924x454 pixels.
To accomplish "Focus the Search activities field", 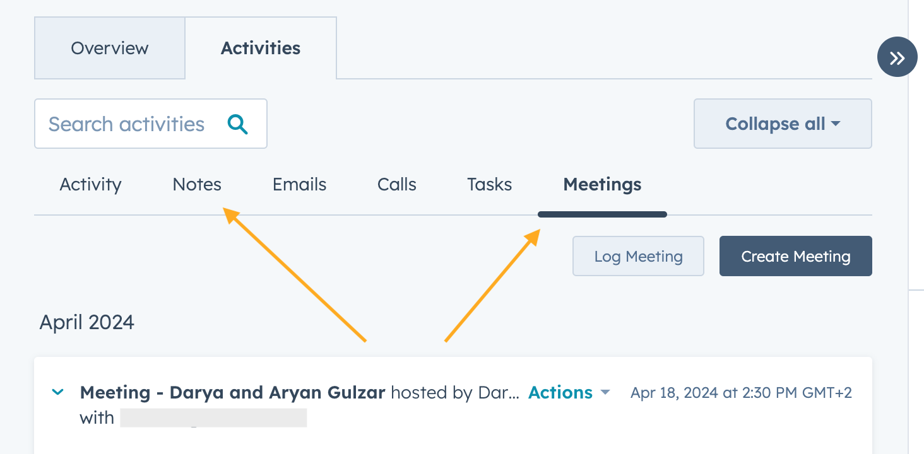I will tap(126, 124).
